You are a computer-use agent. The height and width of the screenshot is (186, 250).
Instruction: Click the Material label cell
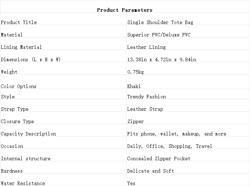[63, 31]
